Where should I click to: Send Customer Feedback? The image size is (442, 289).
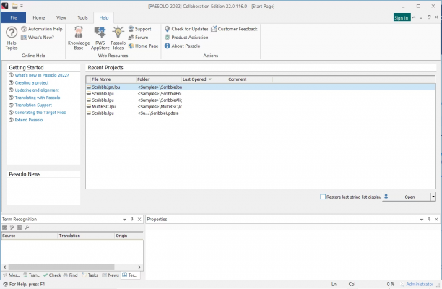coord(234,29)
